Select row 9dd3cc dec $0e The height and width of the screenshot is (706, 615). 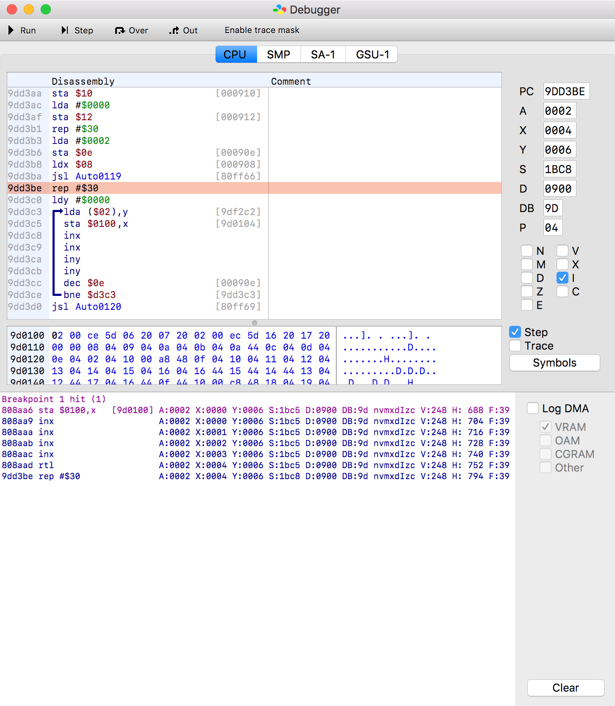coord(254,283)
